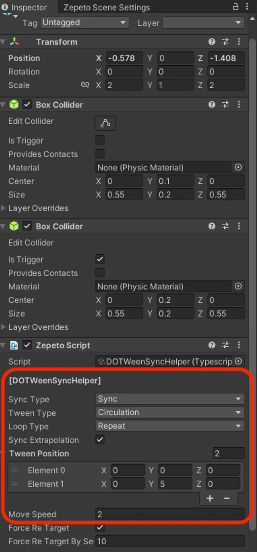This screenshot has width=257, height=552.
Task: Lock the Inspector with the padlock icon
Action: coord(236,6)
